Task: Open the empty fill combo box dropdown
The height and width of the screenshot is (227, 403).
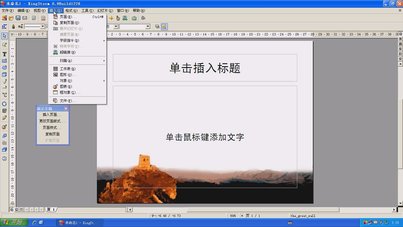Action: click(x=148, y=27)
